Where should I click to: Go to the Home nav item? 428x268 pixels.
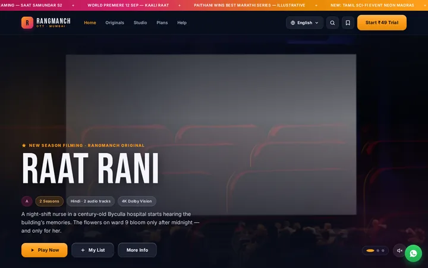point(90,23)
